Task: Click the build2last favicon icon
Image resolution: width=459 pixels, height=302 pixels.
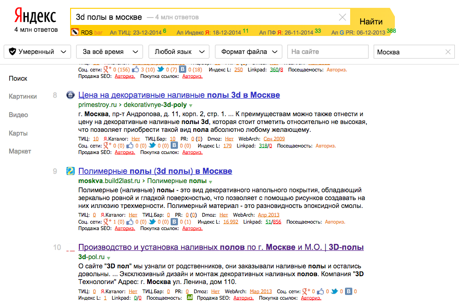Action: coord(70,171)
